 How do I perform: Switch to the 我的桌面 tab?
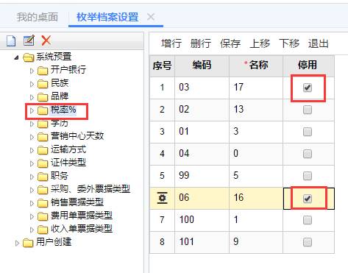tap(38, 17)
